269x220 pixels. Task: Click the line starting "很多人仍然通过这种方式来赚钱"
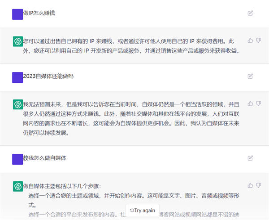point(131,114)
